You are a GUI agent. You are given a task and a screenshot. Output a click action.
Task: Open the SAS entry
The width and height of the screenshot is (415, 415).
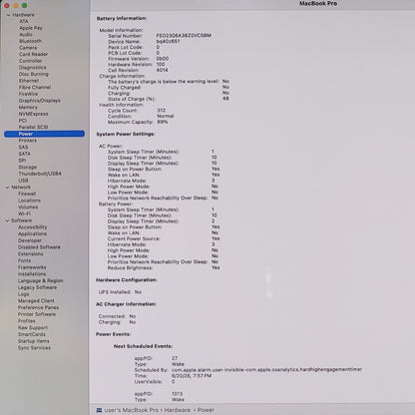pyautogui.click(x=23, y=148)
